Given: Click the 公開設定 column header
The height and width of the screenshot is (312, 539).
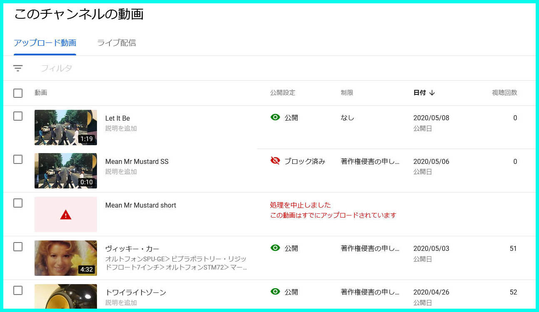Looking at the screenshot, I should pos(283,93).
